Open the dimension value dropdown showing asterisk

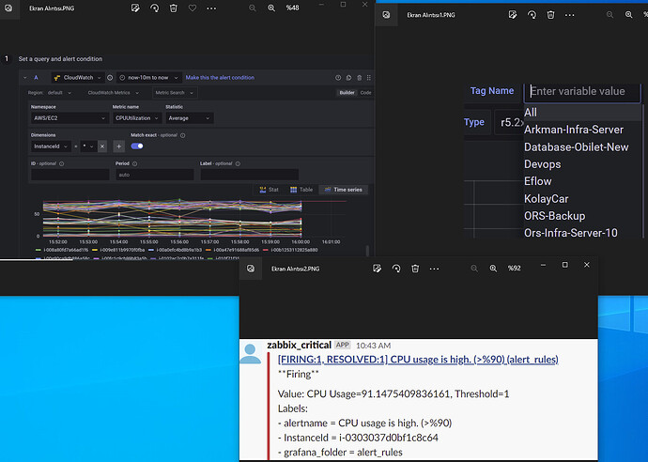point(88,146)
